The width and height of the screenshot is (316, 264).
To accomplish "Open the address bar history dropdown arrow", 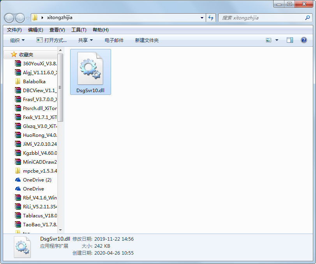I will (x=201, y=17).
